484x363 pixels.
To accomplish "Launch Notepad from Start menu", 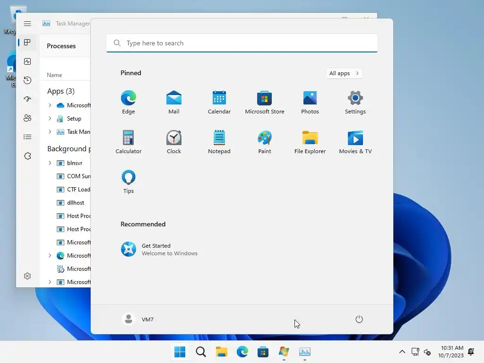I will 219,142.
